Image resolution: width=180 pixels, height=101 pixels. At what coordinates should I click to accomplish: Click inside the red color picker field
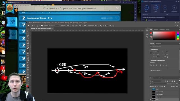point(164,36)
